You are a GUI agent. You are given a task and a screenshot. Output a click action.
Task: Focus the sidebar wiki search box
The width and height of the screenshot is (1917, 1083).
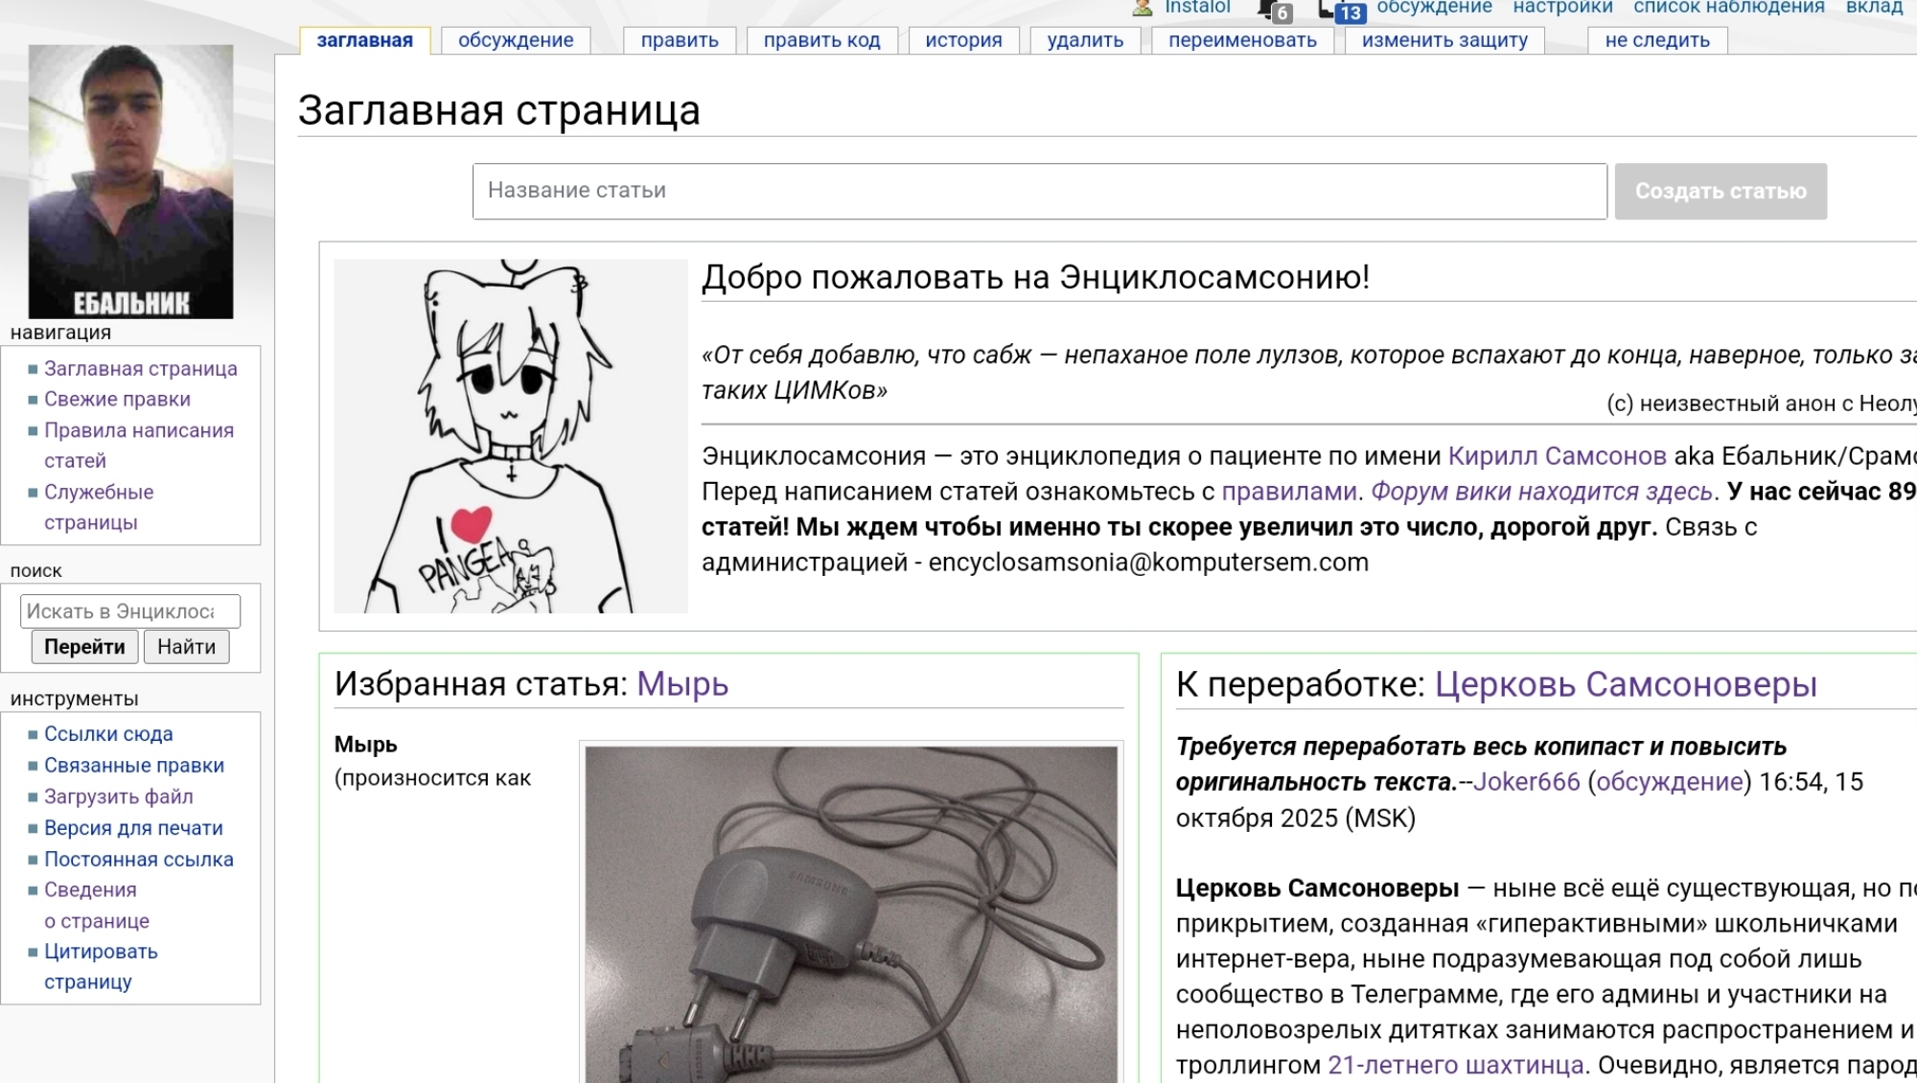[x=129, y=611]
